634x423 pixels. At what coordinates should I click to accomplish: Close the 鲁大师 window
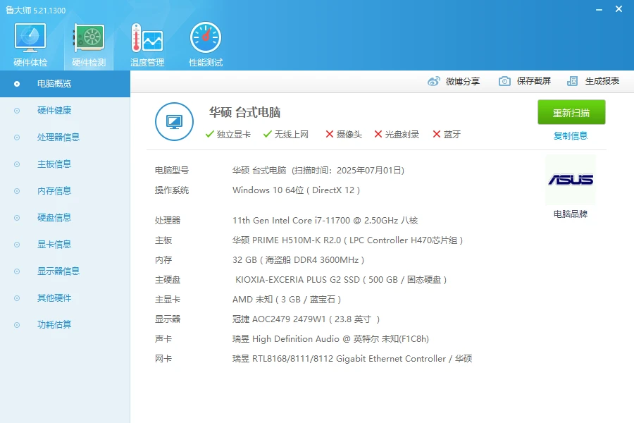point(619,9)
